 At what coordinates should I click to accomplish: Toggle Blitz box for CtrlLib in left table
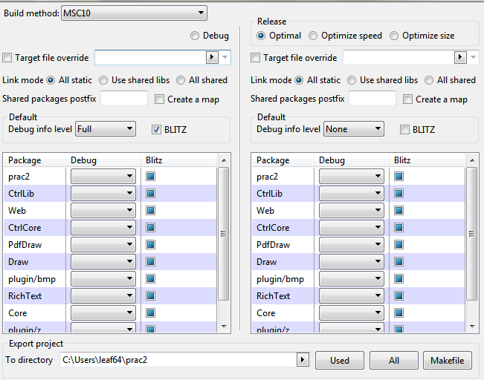click(150, 194)
